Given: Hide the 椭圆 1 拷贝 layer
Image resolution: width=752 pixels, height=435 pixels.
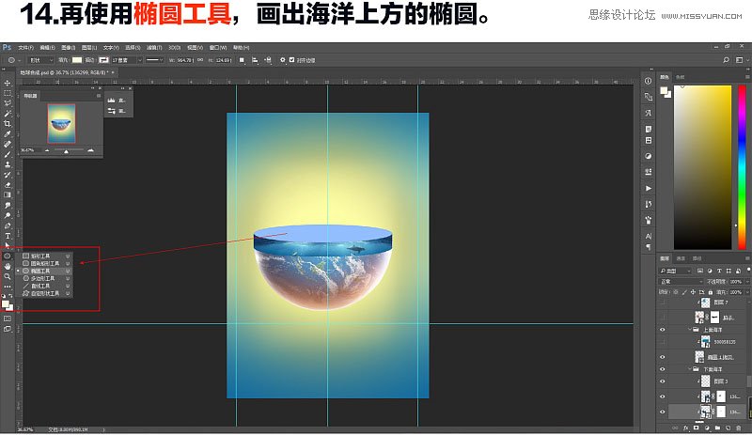Looking at the screenshot, I should click(x=663, y=357).
